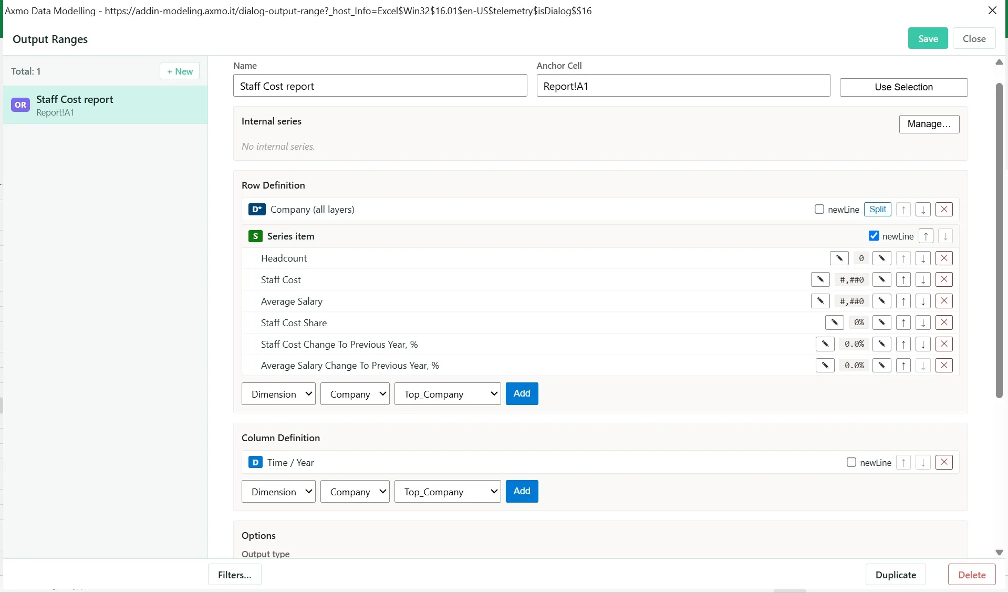Click the '#,##0' format of Staff Cost

[851, 280]
